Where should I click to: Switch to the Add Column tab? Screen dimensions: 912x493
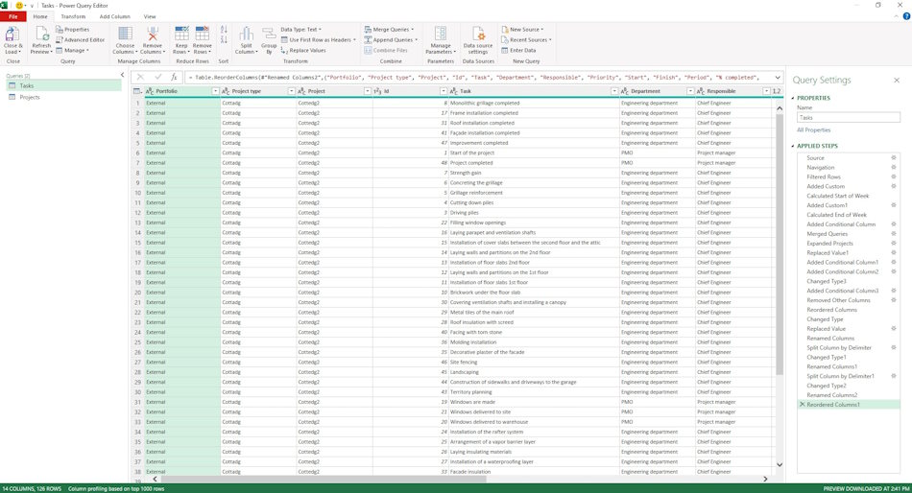coord(114,16)
